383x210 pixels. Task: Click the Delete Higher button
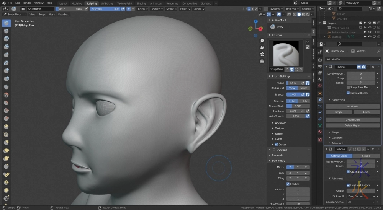[x=352, y=125]
